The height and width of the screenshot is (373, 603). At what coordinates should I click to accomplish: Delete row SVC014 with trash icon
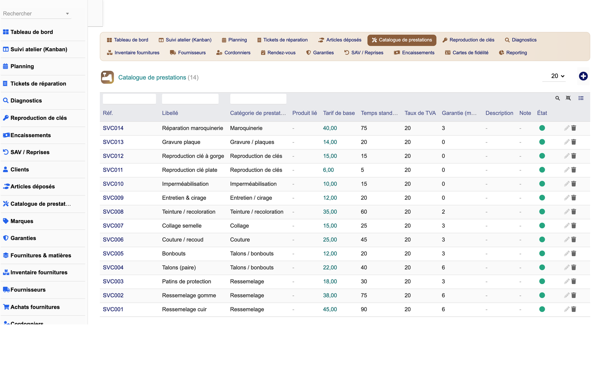[x=574, y=128]
